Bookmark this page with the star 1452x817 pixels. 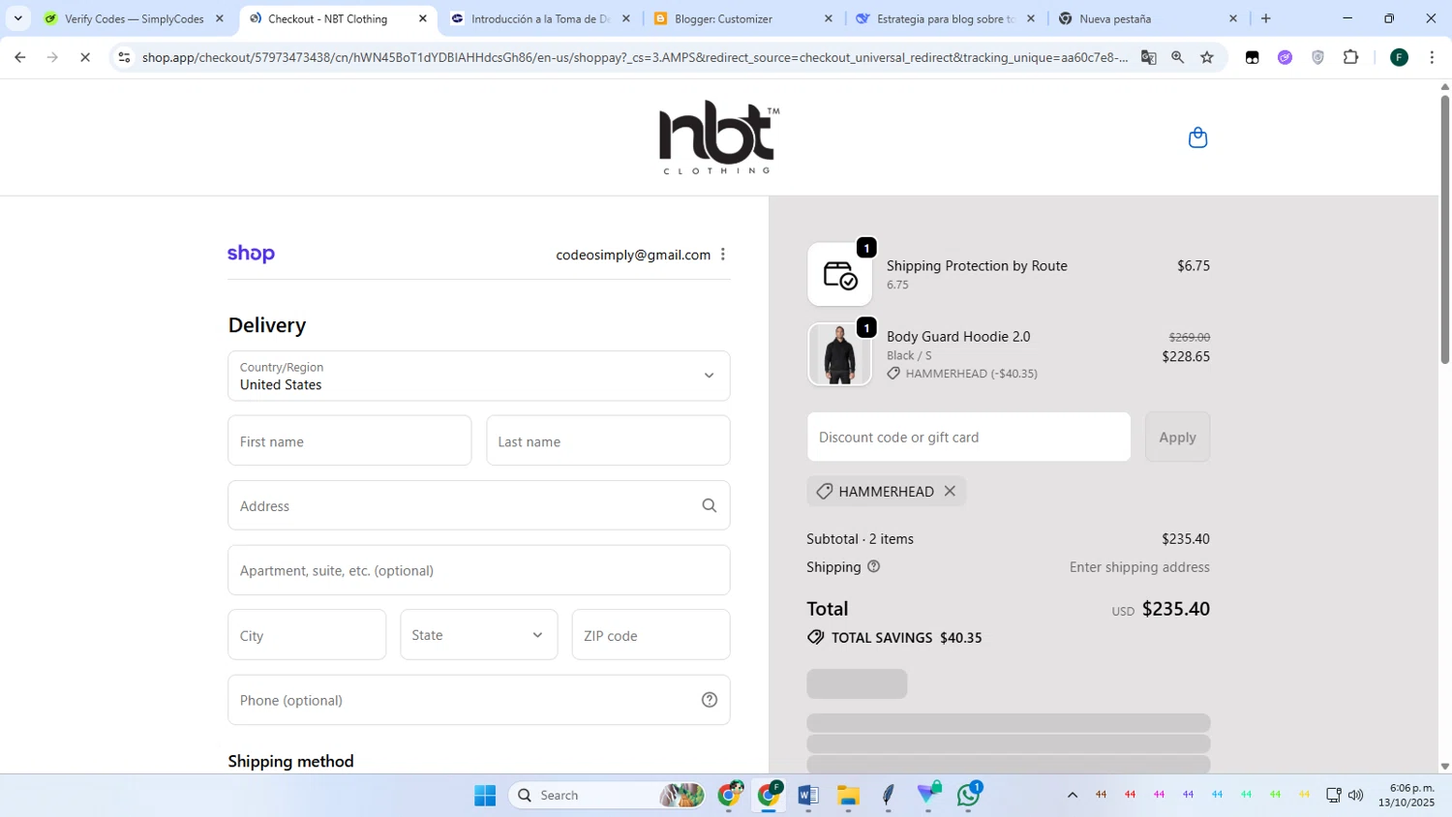coord(1207,57)
